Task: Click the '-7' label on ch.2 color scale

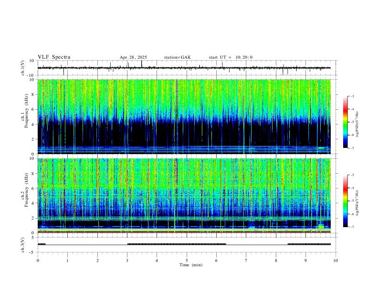Action: click(352, 227)
